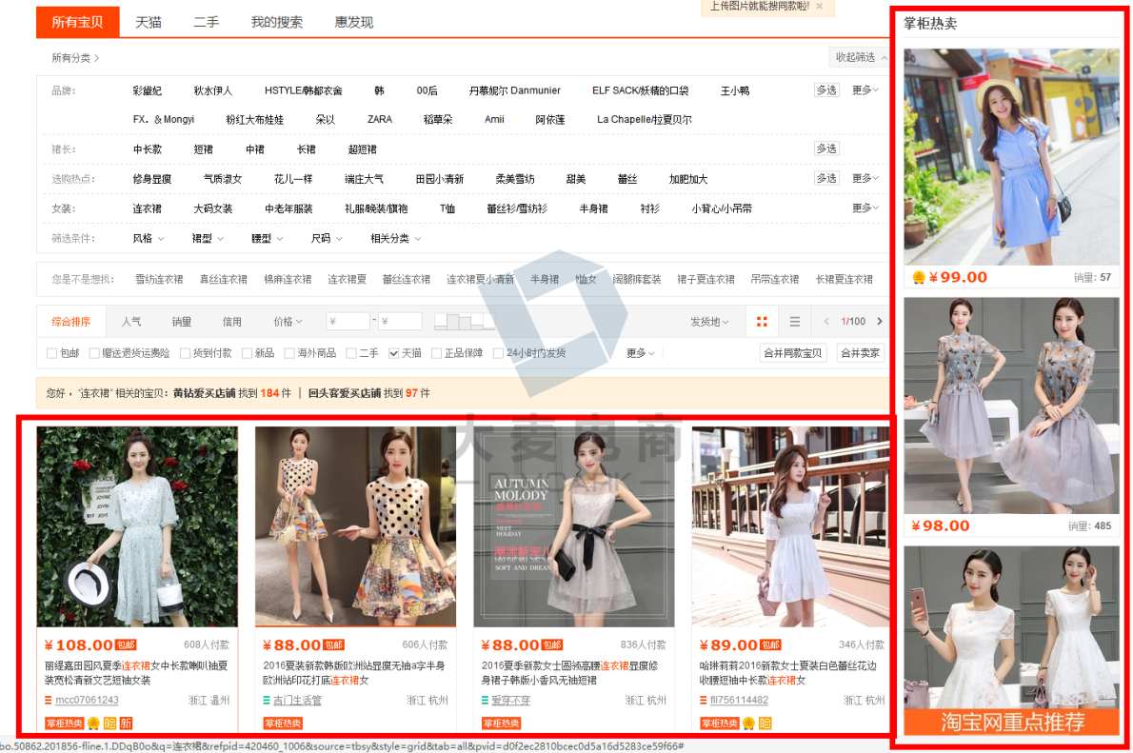Open the 所有宝贝 tab

(x=77, y=23)
